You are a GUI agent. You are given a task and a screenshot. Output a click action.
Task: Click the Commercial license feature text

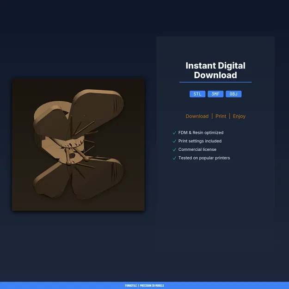(x=197, y=149)
